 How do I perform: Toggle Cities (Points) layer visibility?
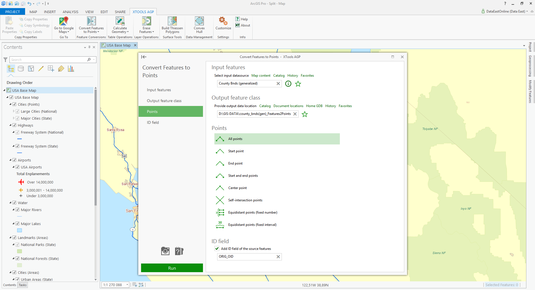[x=14, y=104]
